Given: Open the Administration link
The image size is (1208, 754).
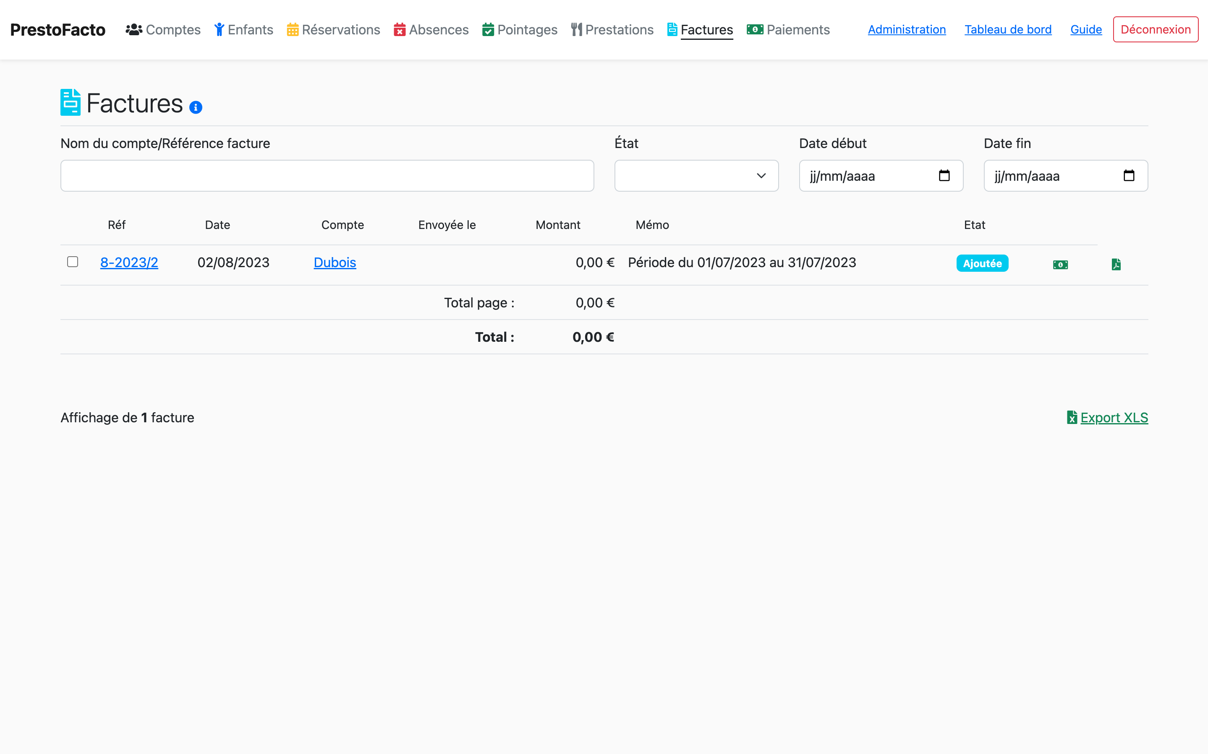Looking at the screenshot, I should click(907, 29).
